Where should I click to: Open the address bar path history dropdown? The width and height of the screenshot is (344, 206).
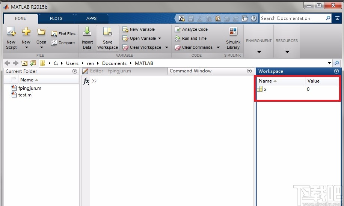[329, 63]
